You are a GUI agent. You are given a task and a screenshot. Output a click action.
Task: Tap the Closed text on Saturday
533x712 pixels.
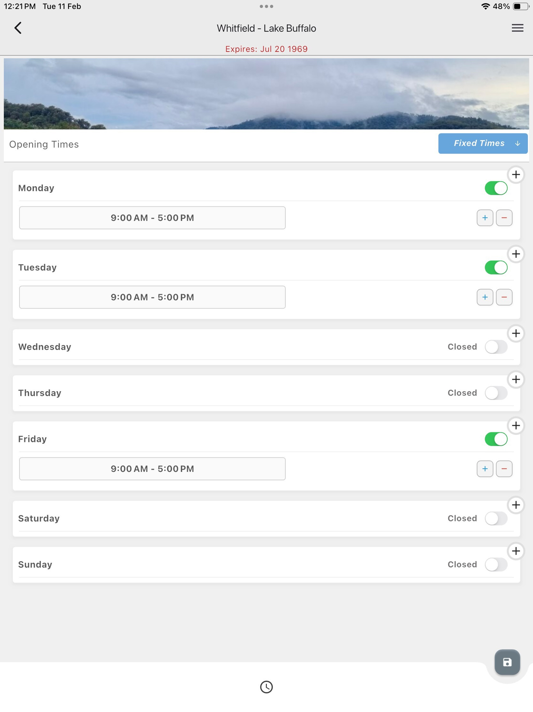tap(462, 519)
